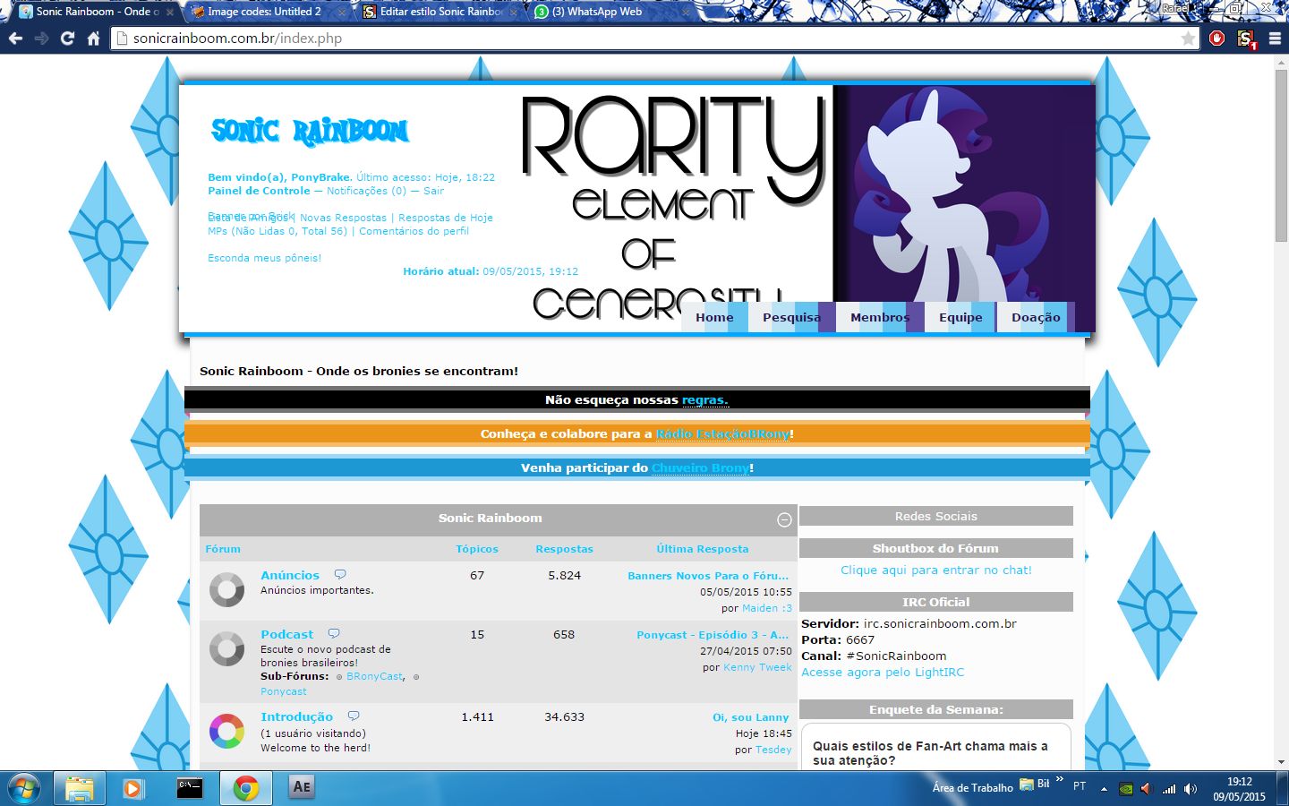Click the Última Resposta column header
Viewport: 1289px width, 806px height.
[702, 549]
